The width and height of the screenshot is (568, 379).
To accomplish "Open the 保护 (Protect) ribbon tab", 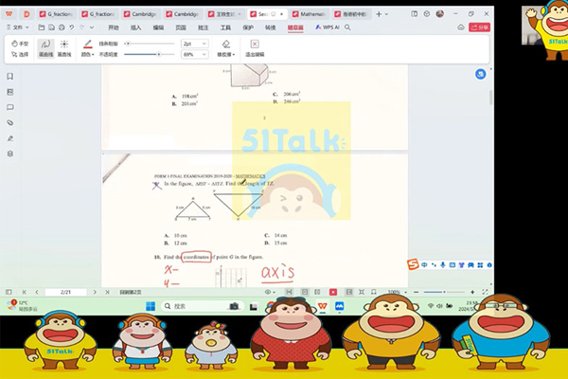I will pos(248,27).
